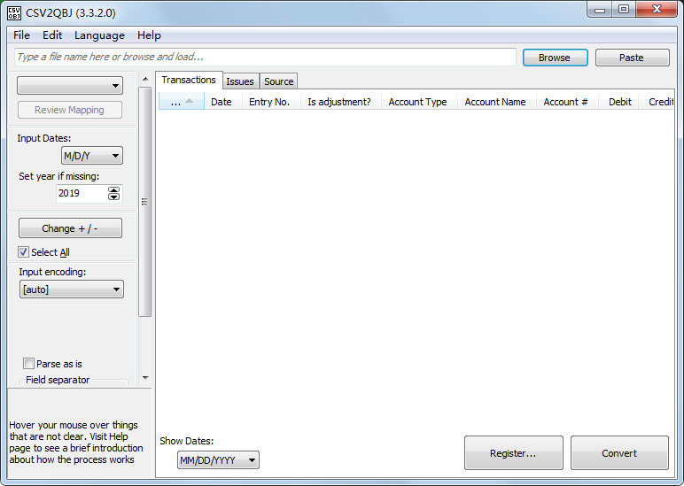This screenshot has height=486, width=684.
Task: Open the Show Dates MM/DD/YYYY dropdown
Action: tap(218, 460)
